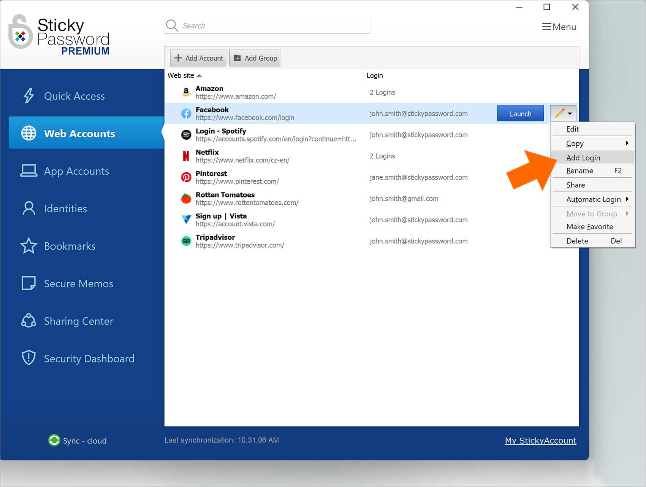Click the Tripadvisor owl icon
Screen dimensions: 646x487
pyautogui.click(x=186, y=241)
